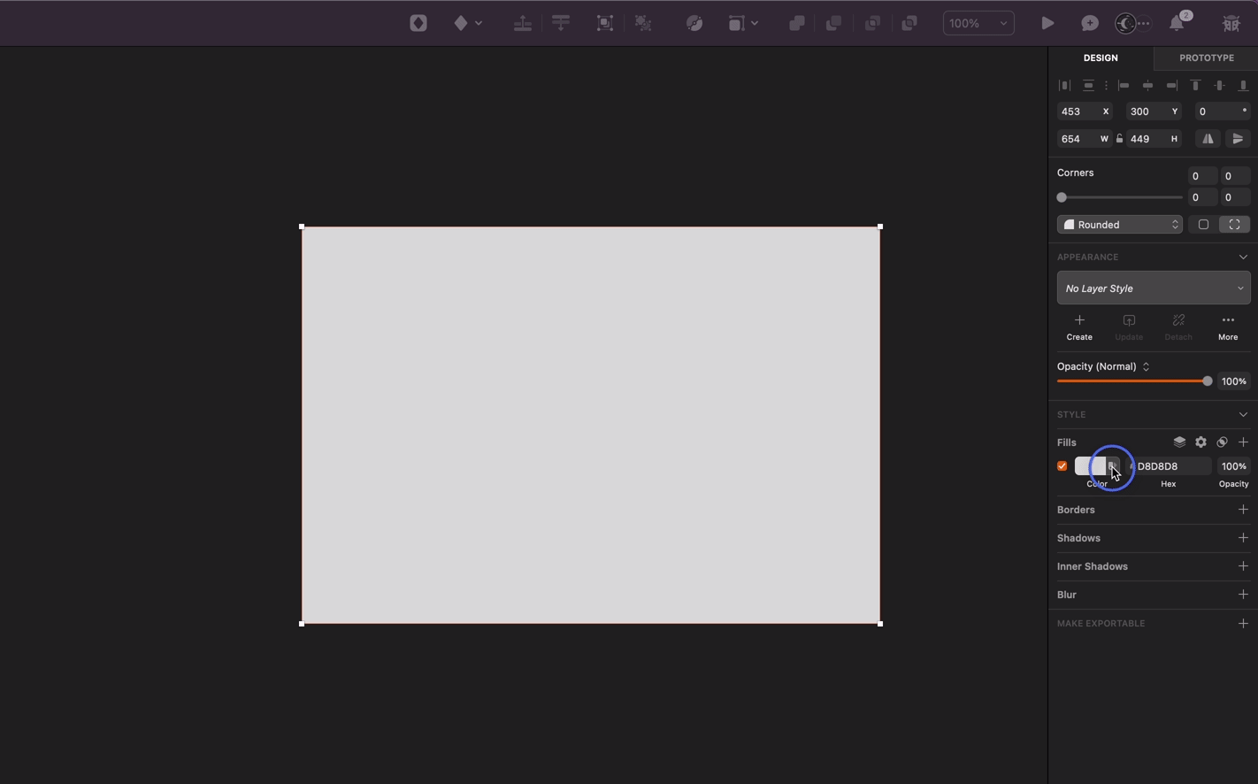Open the Rounded corner style dropdown

(x=1119, y=224)
